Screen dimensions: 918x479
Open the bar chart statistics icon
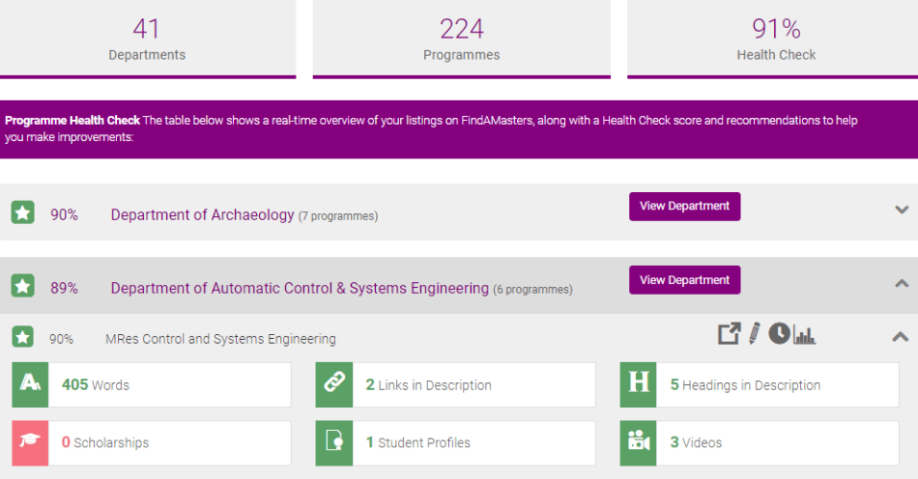pos(804,335)
